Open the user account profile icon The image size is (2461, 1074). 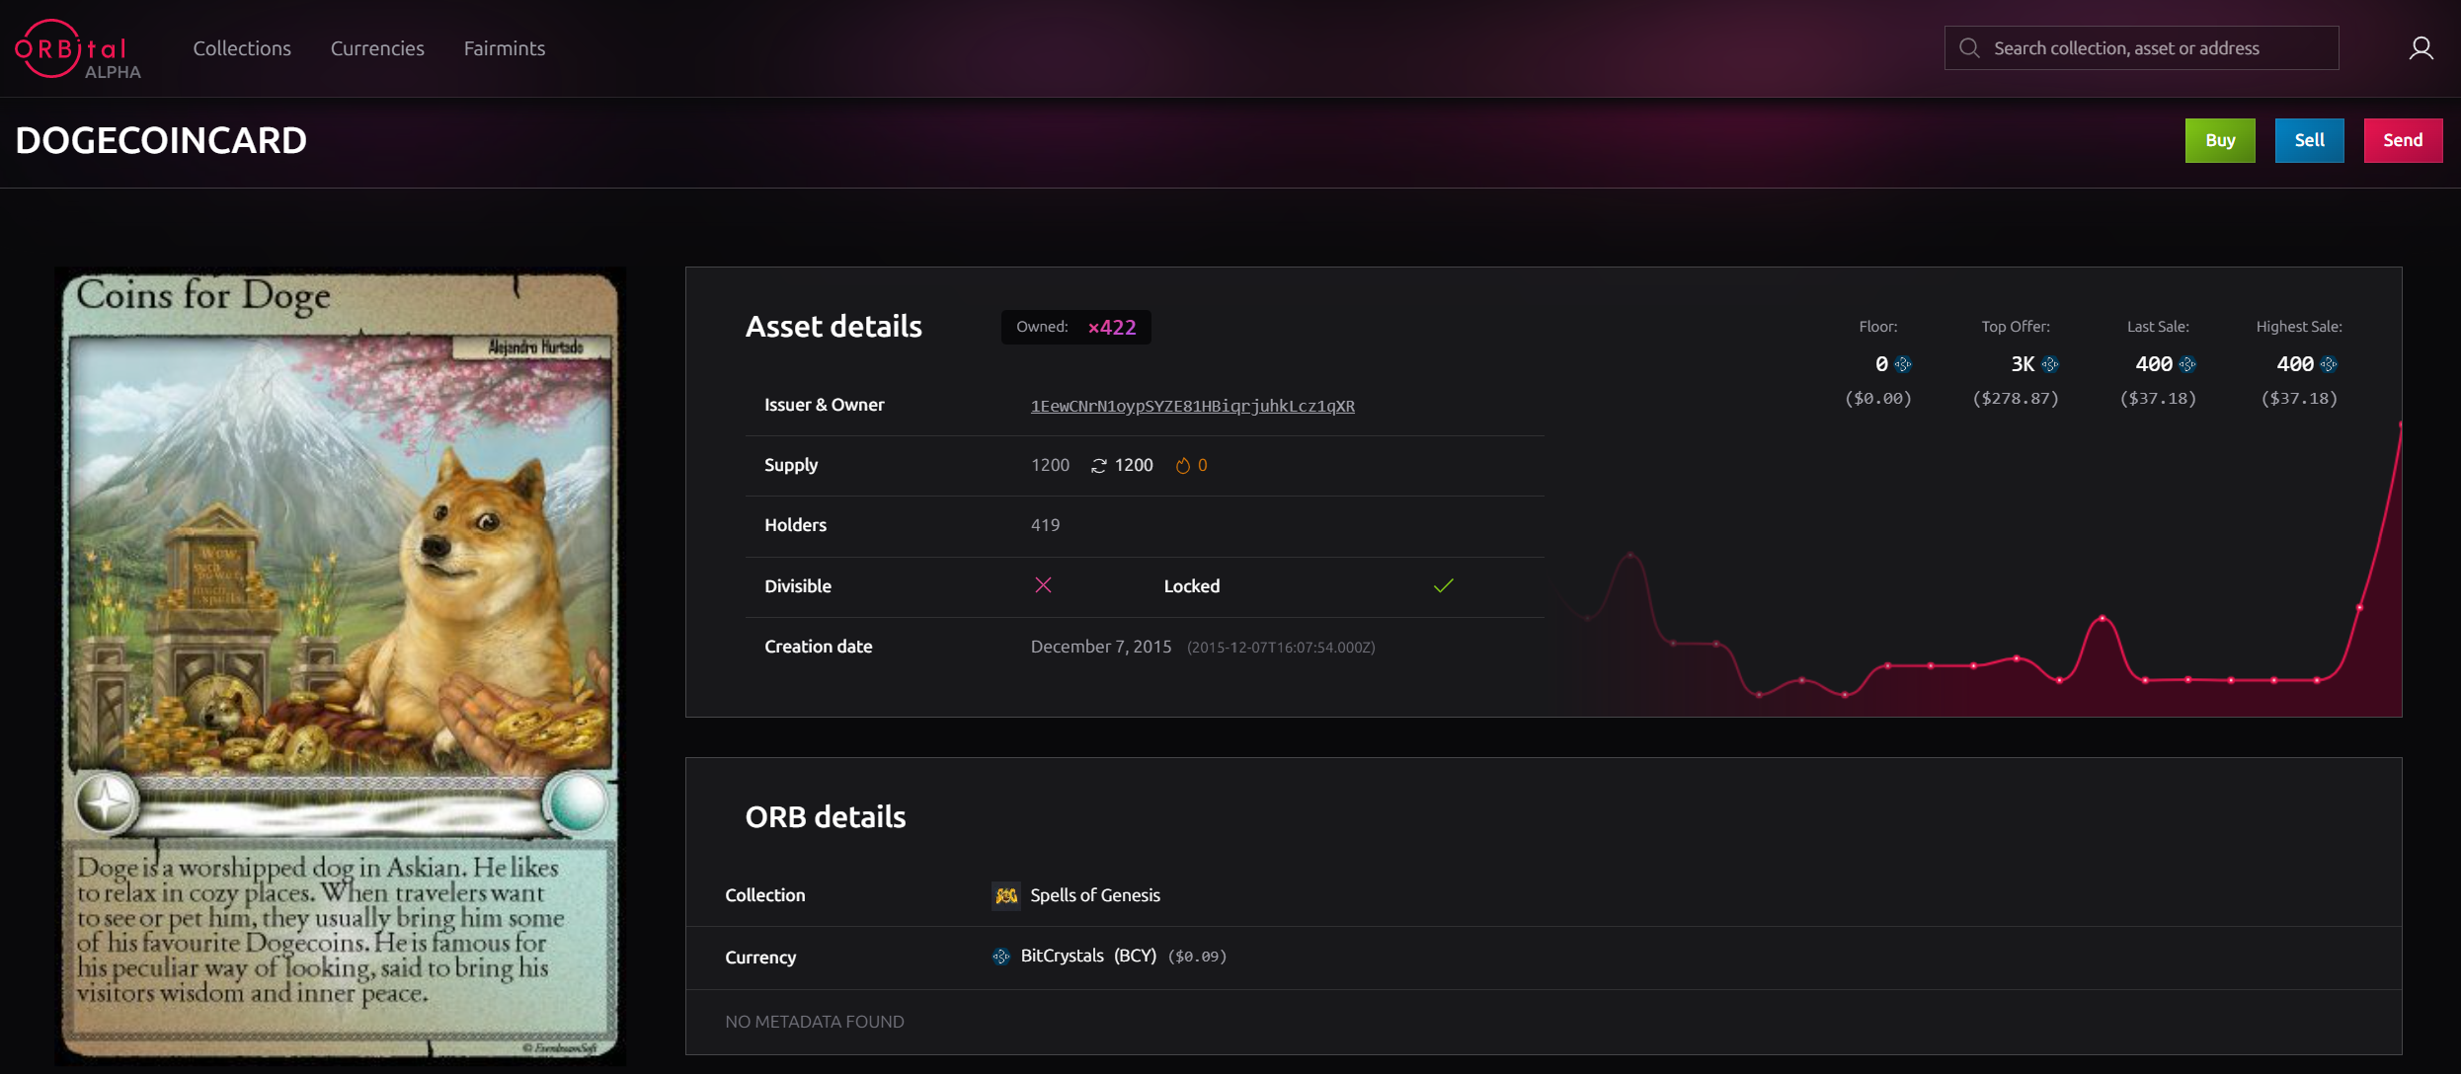click(2421, 48)
